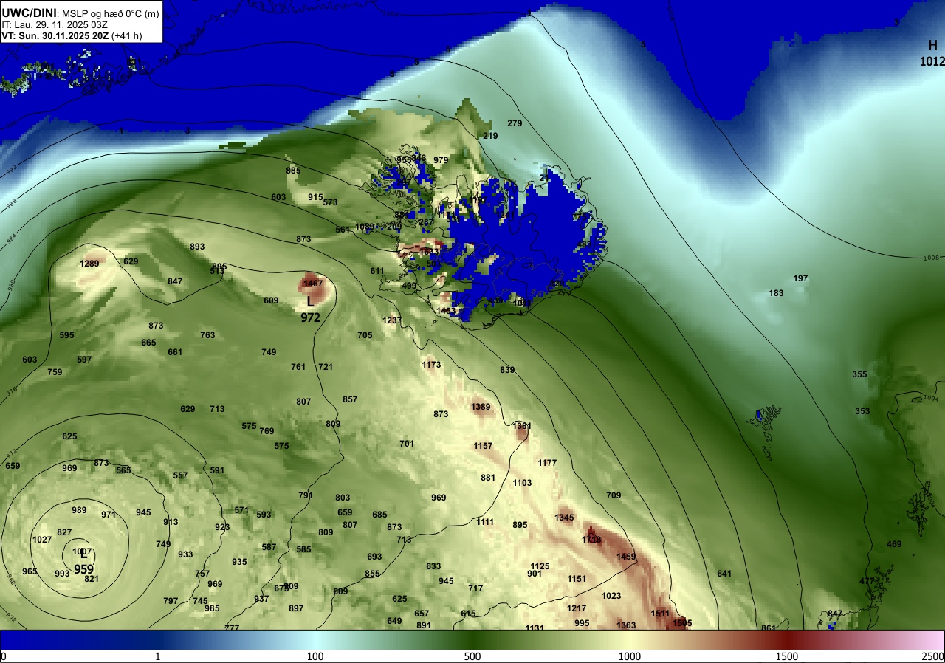Click the height value 1467 above the L 972 marker

pyautogui.click(x=313, y=284)
